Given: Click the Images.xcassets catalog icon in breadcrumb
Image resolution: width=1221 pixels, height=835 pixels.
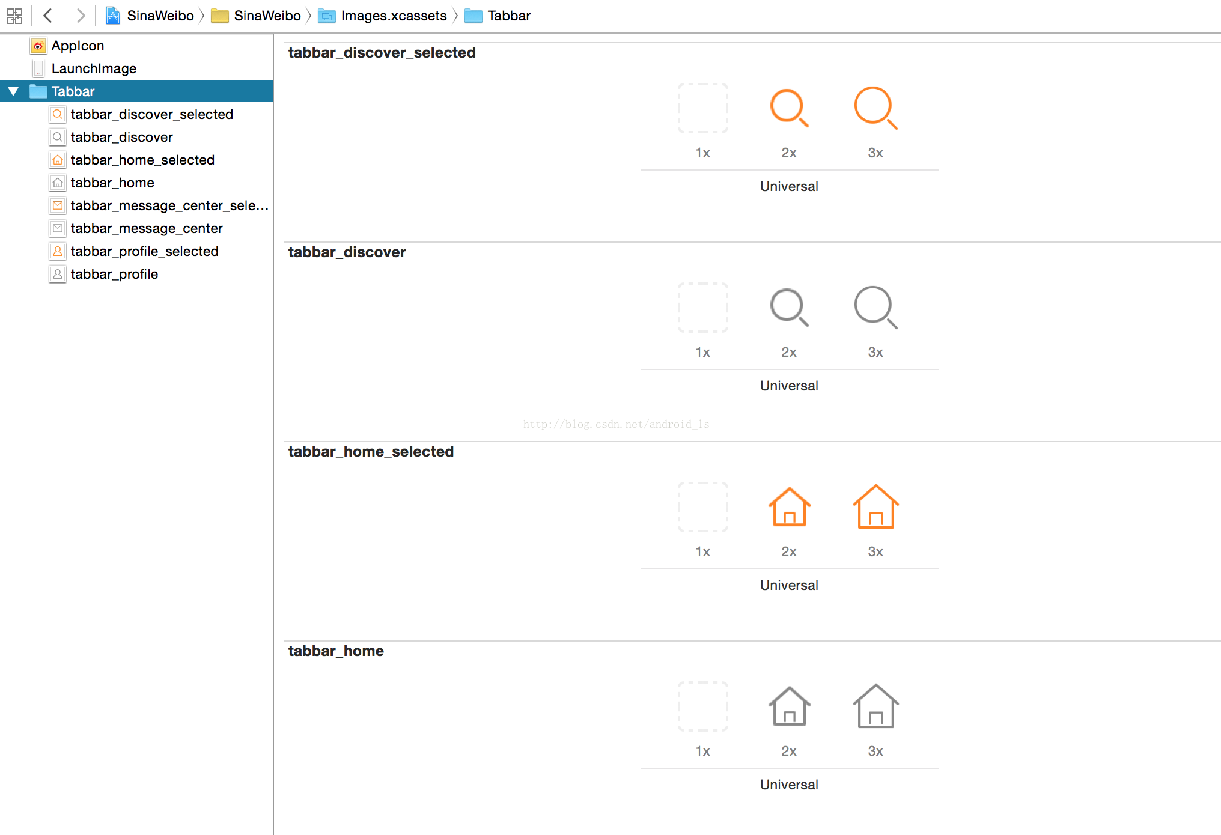Looking at the screenshot, I should (x=326, y=16).
